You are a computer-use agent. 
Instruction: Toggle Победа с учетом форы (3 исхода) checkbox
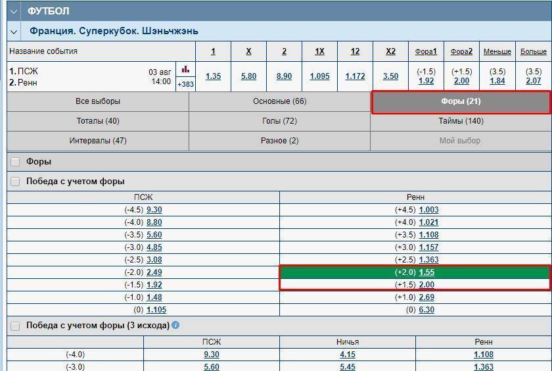pos(15,326)
